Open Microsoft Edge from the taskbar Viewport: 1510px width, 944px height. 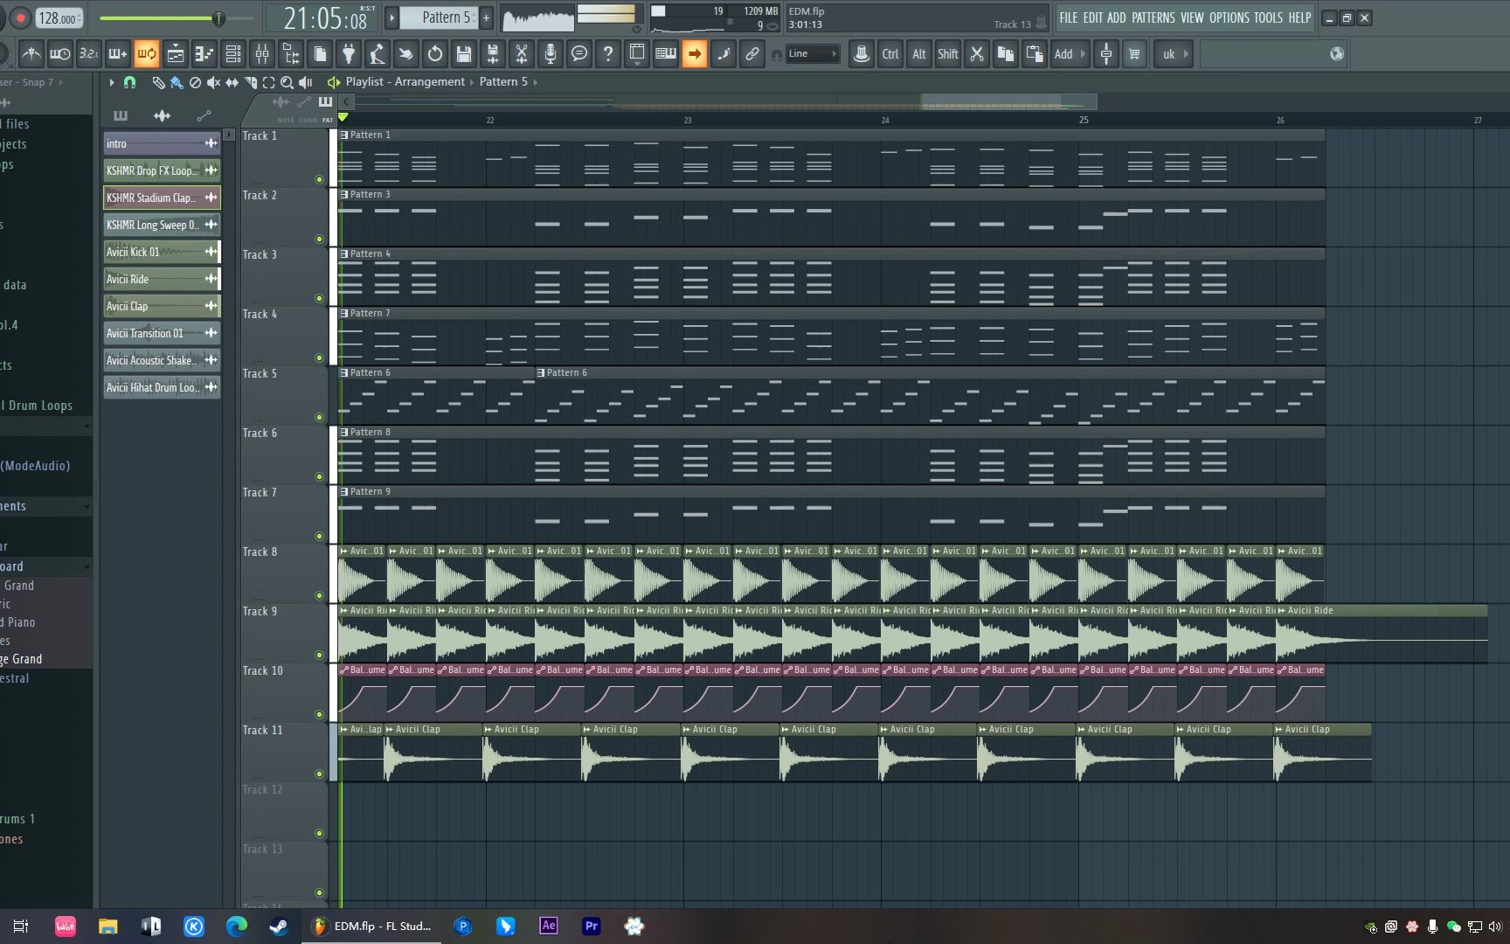click(x=237, y=927)
